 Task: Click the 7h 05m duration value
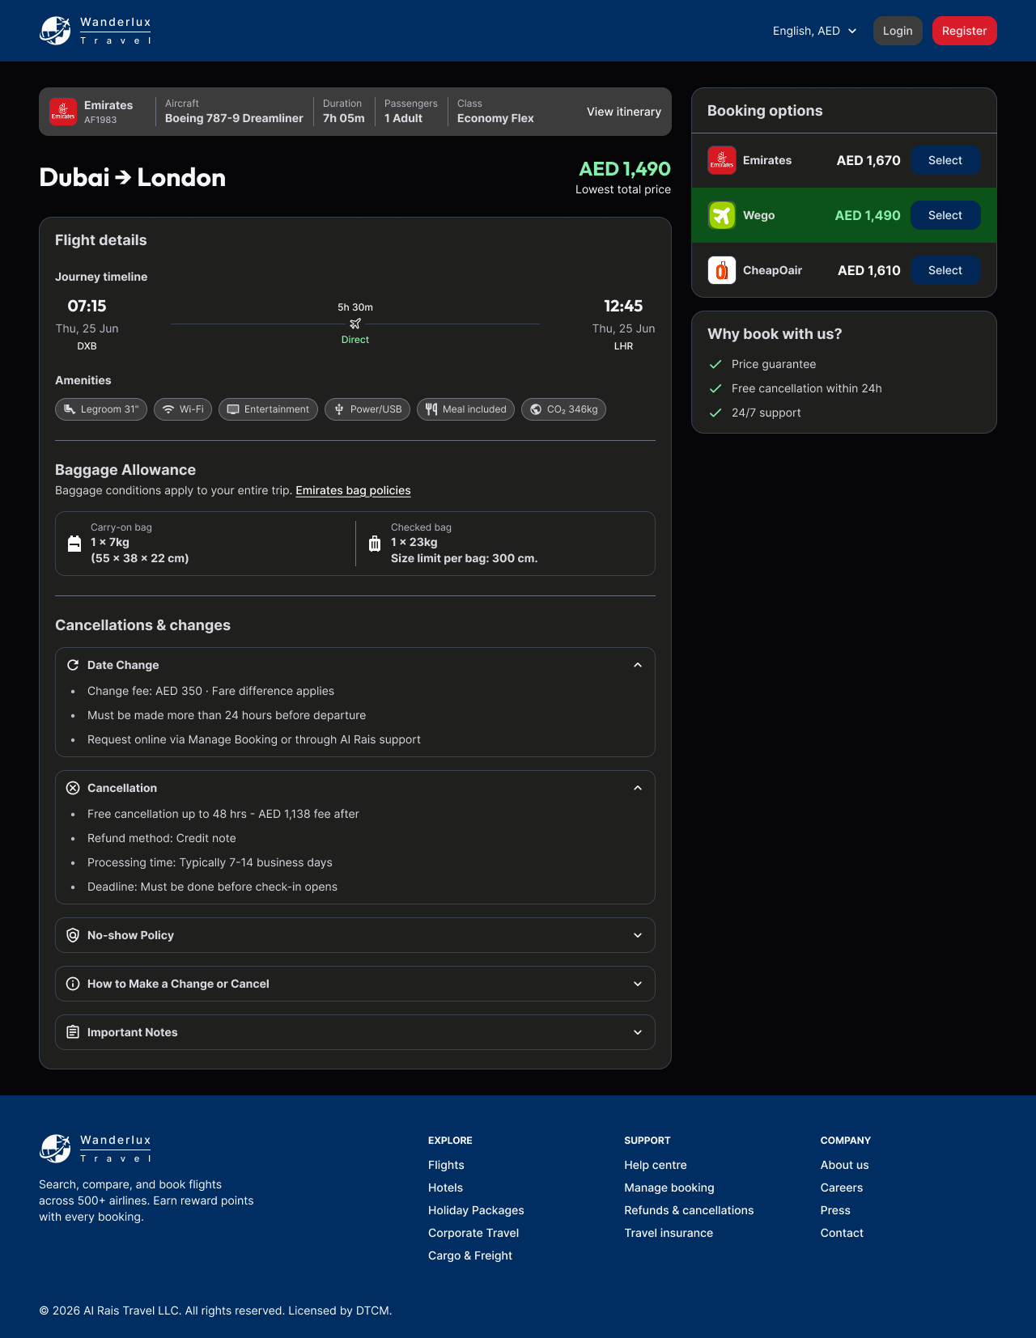click(x=344, y=118)
